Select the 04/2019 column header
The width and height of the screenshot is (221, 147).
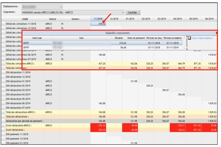pyautogui.click(x=178, y=19)
